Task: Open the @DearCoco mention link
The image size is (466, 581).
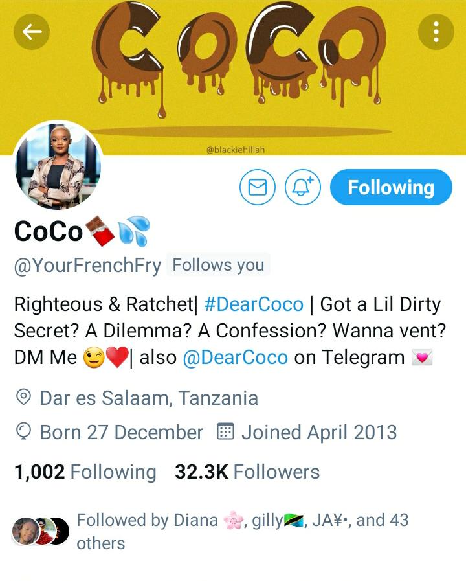Action: point(235,358)
